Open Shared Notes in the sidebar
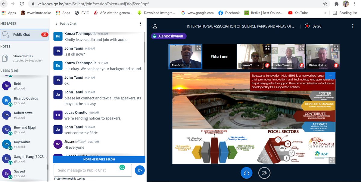 (x=23, y=58)
